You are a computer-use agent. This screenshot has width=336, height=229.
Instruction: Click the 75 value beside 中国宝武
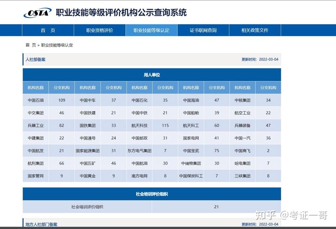coord(217,151)
